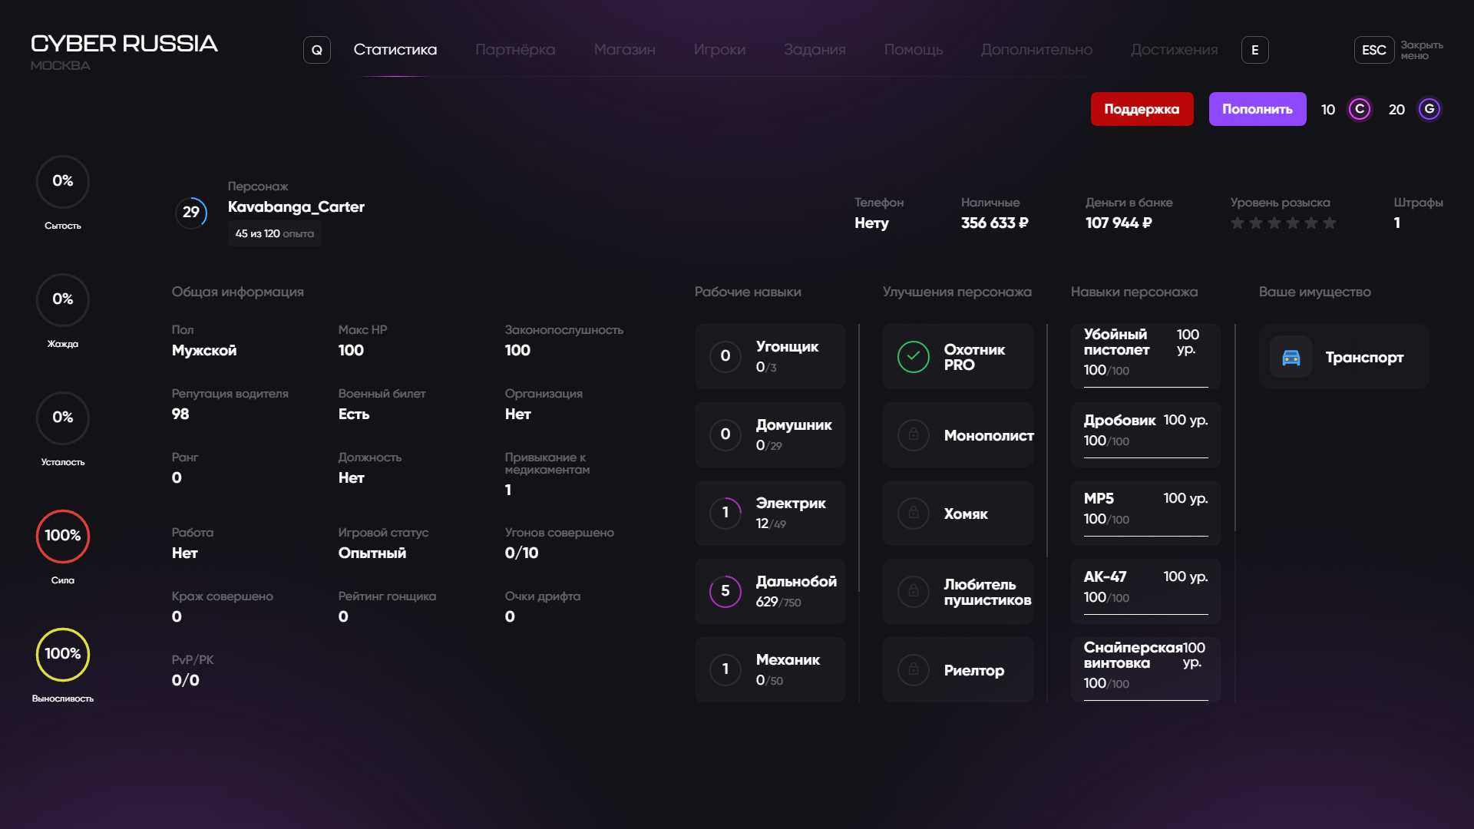Click the lock icon beside Риелтор
The height and width of the screenshot is (829, 1474).
914,670
